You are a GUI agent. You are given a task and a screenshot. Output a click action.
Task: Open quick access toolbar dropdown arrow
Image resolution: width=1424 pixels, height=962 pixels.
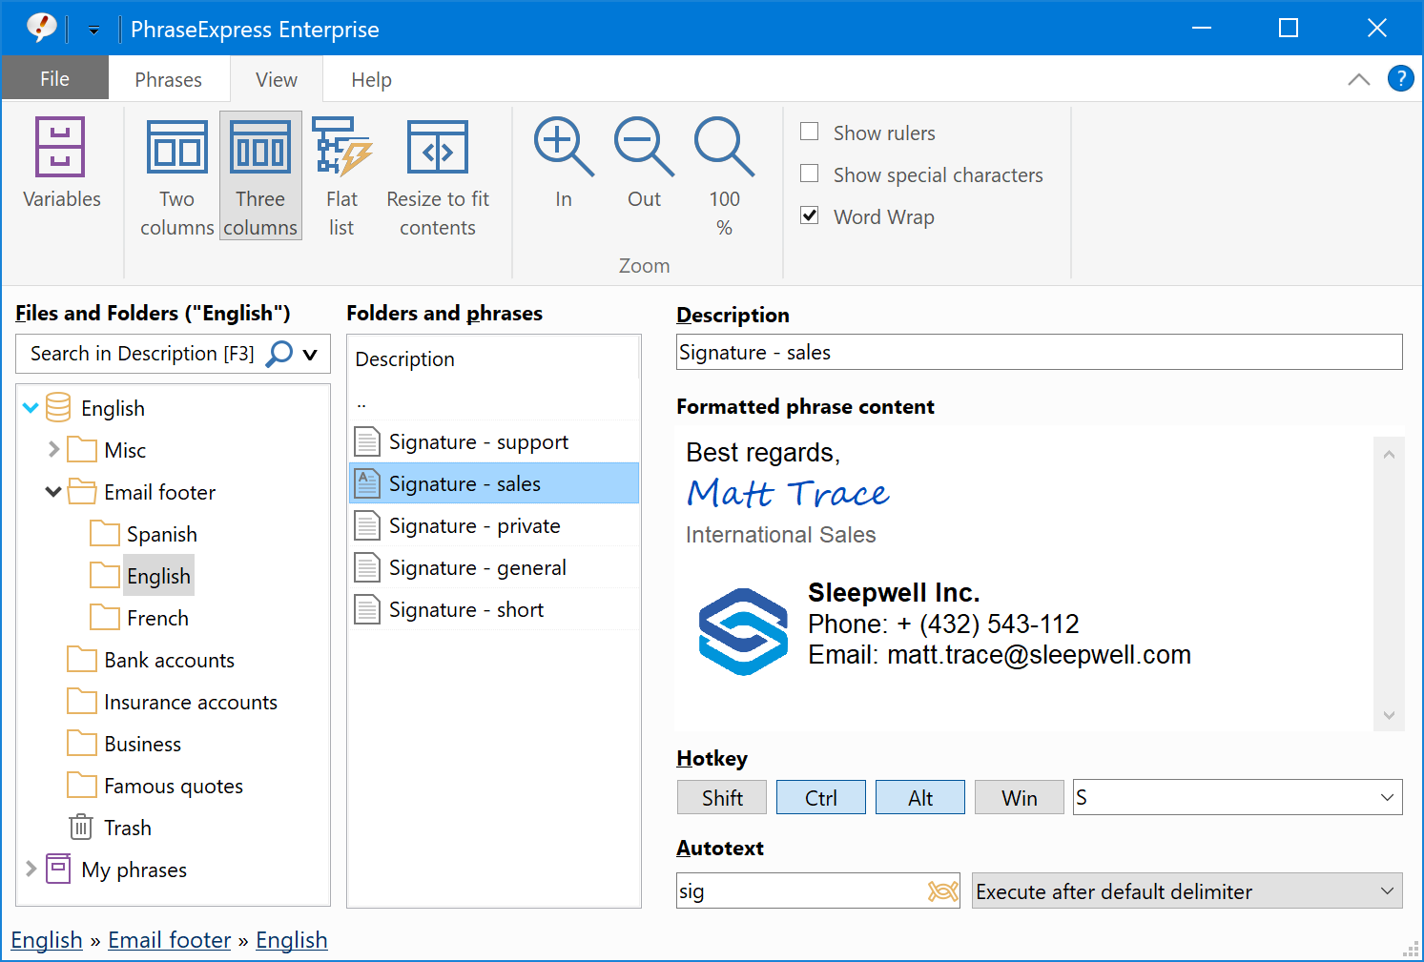(93, 30)
